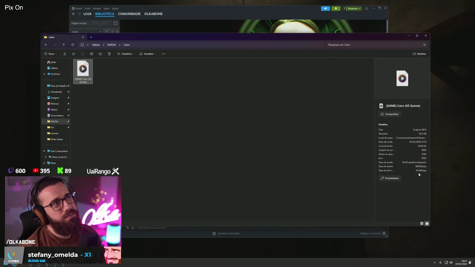Click the 02:02:56 duration value
Image resolution: width=475 pixels, height=267 pixels.
pyautogui.click(x=422, y=146)
